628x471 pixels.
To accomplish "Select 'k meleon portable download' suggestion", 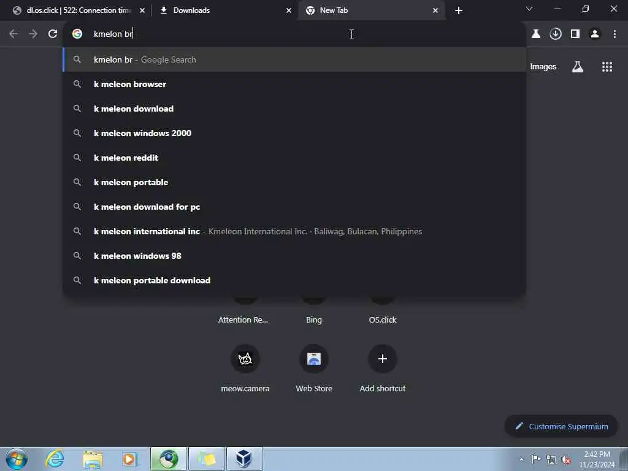I will click(x=294, y=280).
